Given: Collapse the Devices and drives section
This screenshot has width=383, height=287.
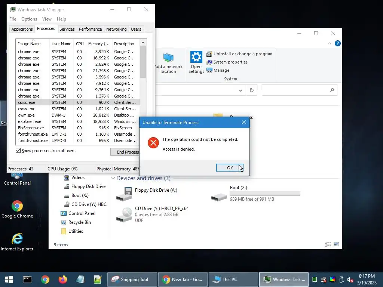Looking at the screenshot, I should [113, 178].
